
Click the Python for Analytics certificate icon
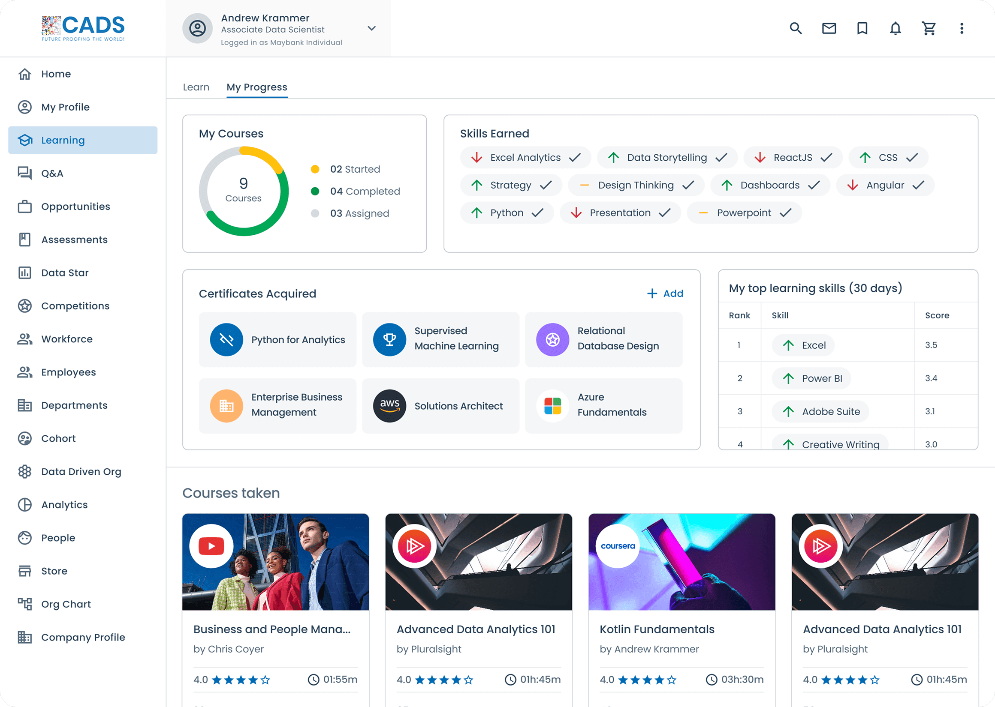[x=226, y=339]
